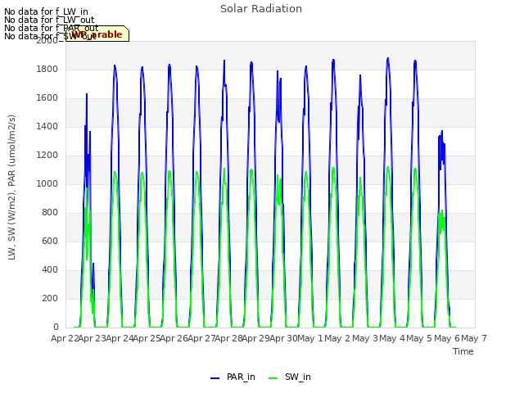Click the 1800 y-axis tick label
Viewport: 524px width, 393px height.
(47, 69)
